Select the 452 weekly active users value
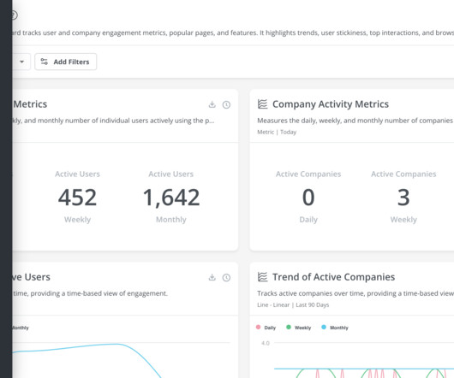Screen dimensions: 454x378 click(x=77, y=198)
